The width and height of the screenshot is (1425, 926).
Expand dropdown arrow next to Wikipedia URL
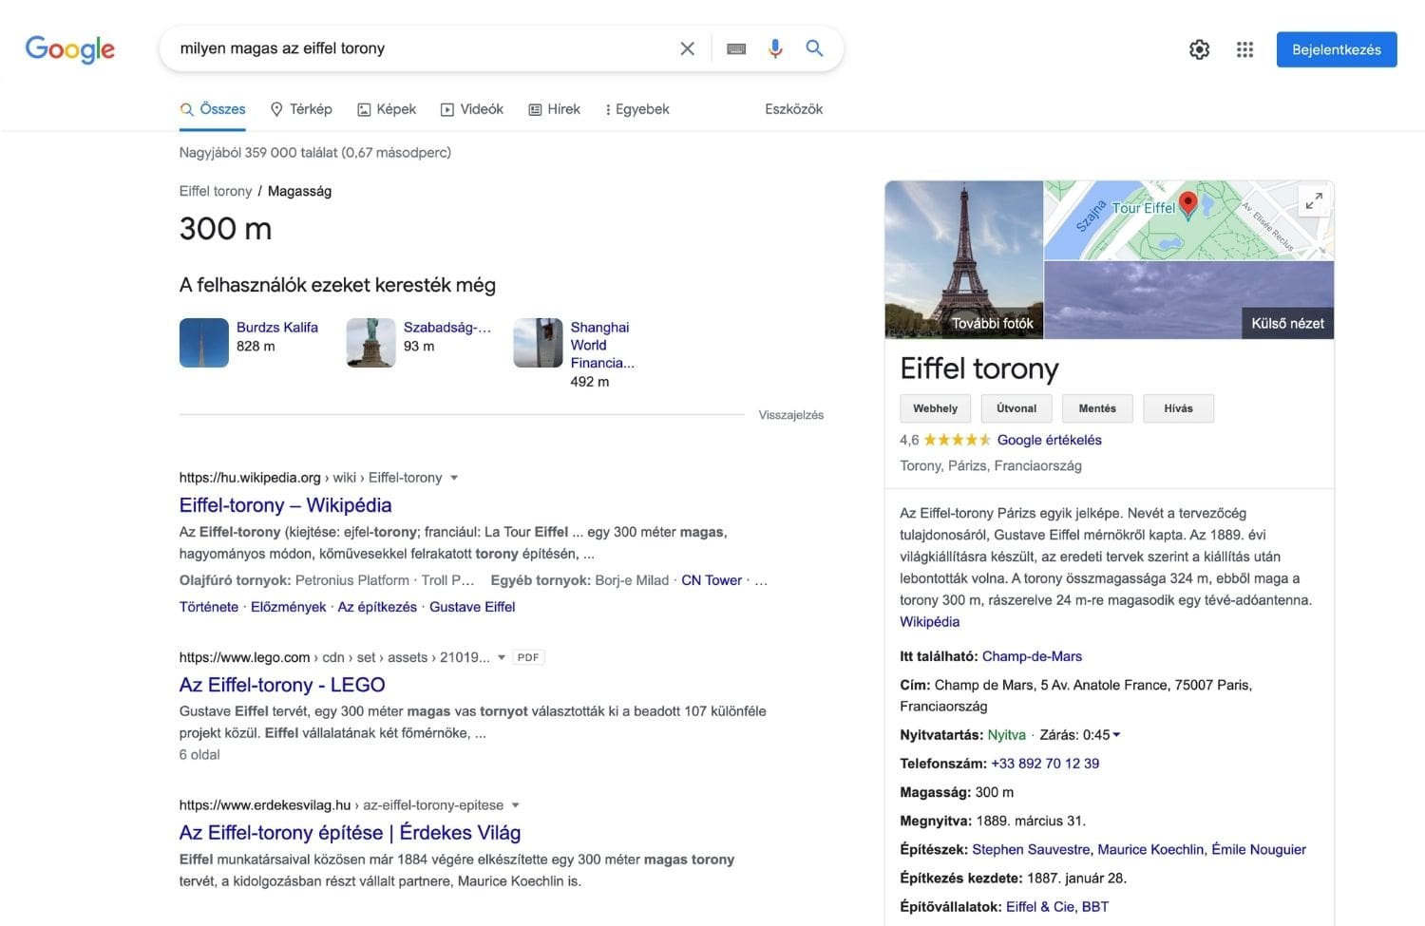click(x=454, y=478)
